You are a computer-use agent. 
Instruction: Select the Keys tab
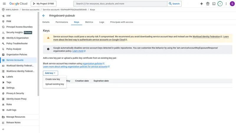(x=76, y=22)
